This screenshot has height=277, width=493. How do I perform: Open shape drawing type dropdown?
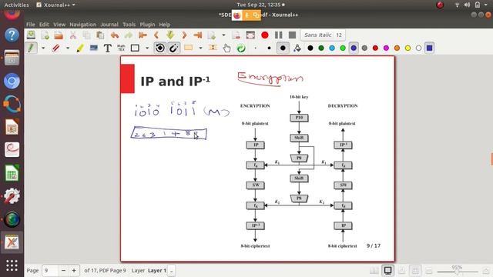pyautogui.click(x=147, y=48)
